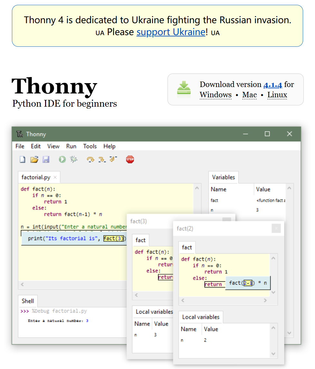Start debugging with the bug icon
The width and height of the screenshot is (315, 369).
pos(74,160)
